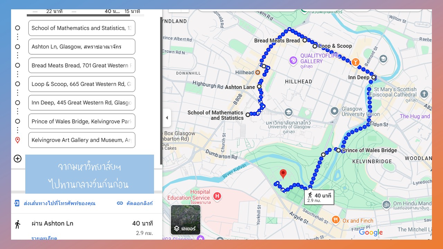Screen dimensions: 443x249
Task: Click the Prince of Wales Bridge waypoint on map
Action: coord(338,150)
